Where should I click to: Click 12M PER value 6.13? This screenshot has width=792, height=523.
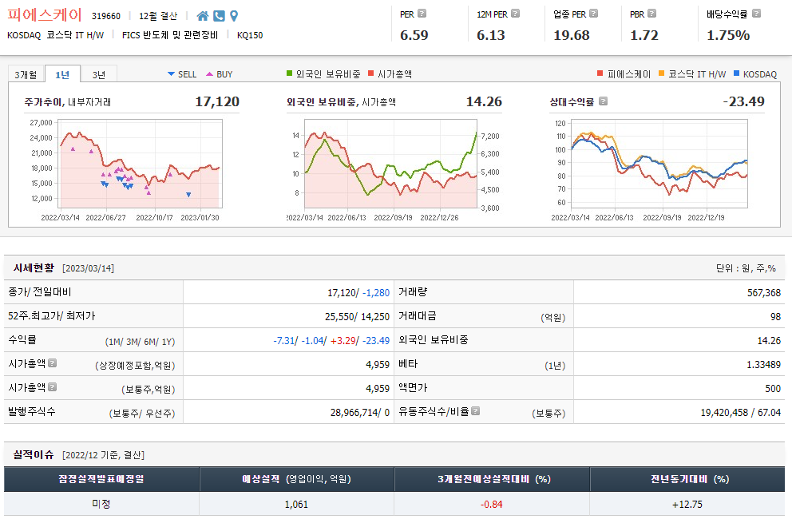coord(491,35)
